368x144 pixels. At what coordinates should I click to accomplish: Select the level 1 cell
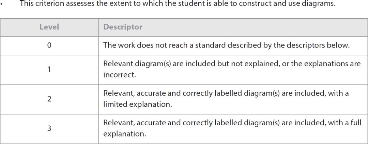49,70
